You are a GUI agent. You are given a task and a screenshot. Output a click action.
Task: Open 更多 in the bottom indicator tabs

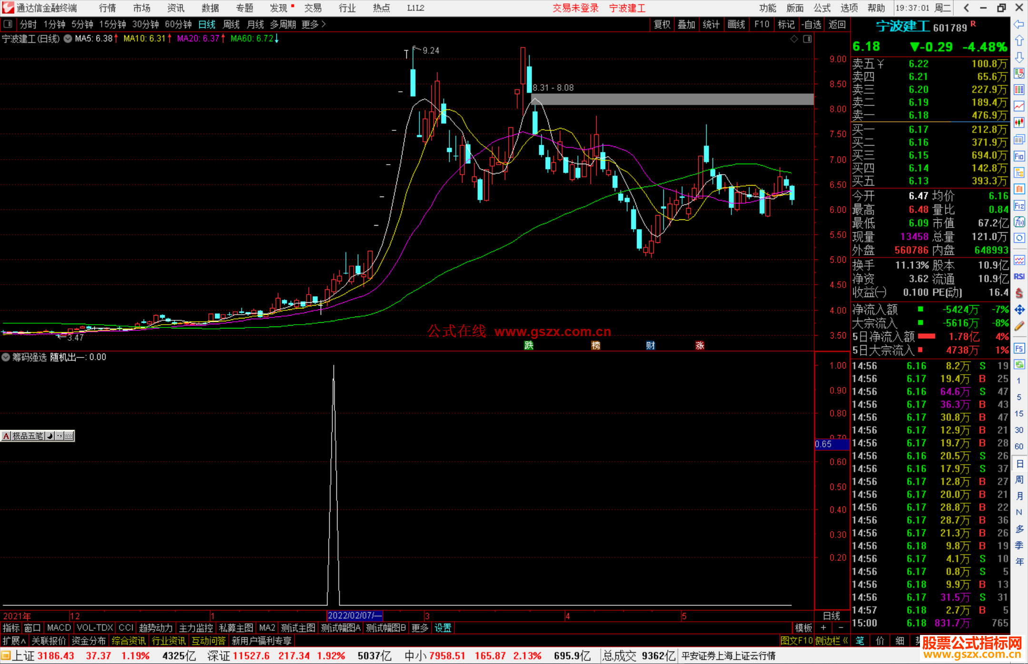click(x=420, y=628)
